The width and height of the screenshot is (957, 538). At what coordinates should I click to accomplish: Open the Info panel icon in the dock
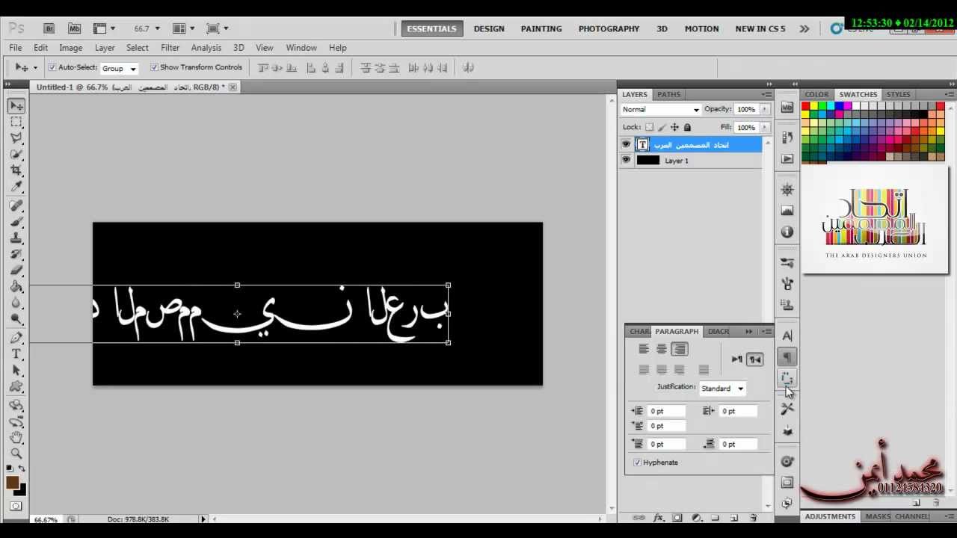coord(787,232)
